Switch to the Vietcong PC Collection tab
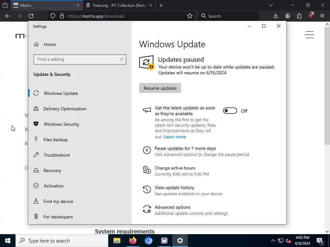 (119, 5)
